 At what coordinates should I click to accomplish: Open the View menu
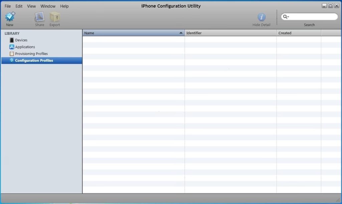click(31, 6)
